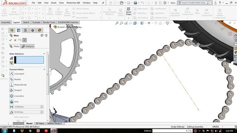Select the Distance mate icon
The width and height of the screenshot is (237, 133).
[11, 107]
